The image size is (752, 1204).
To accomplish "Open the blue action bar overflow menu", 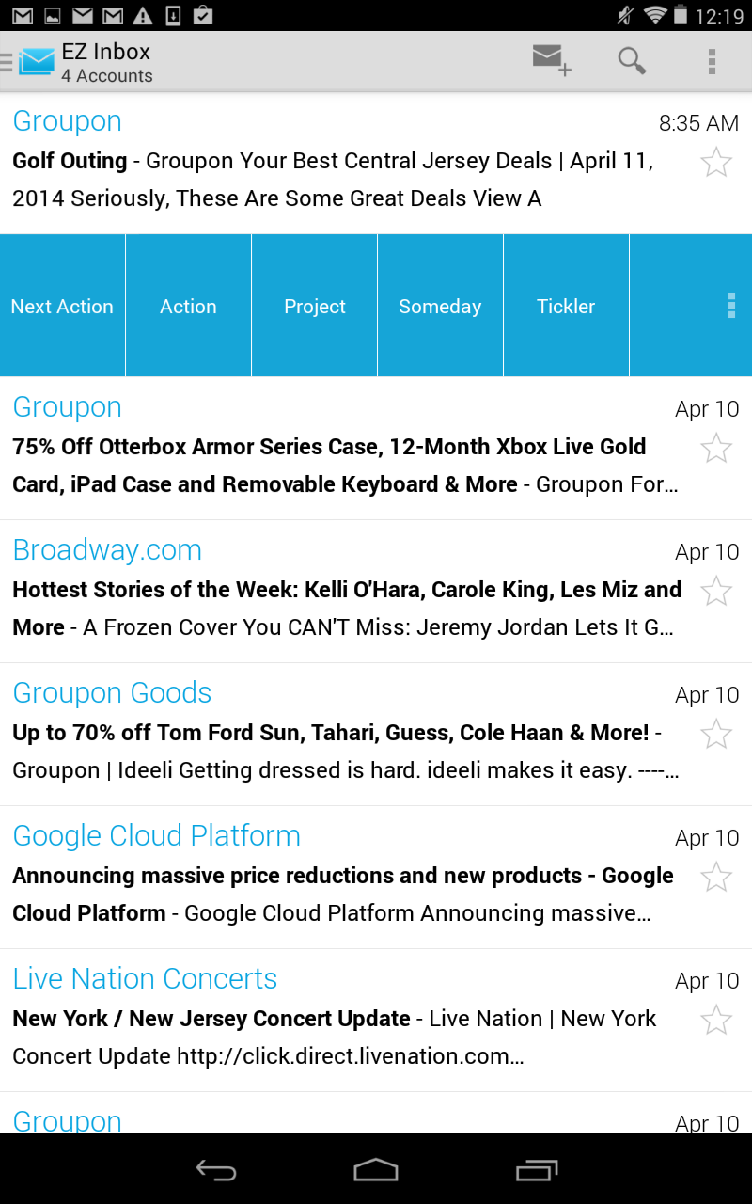I will [731, 306].
